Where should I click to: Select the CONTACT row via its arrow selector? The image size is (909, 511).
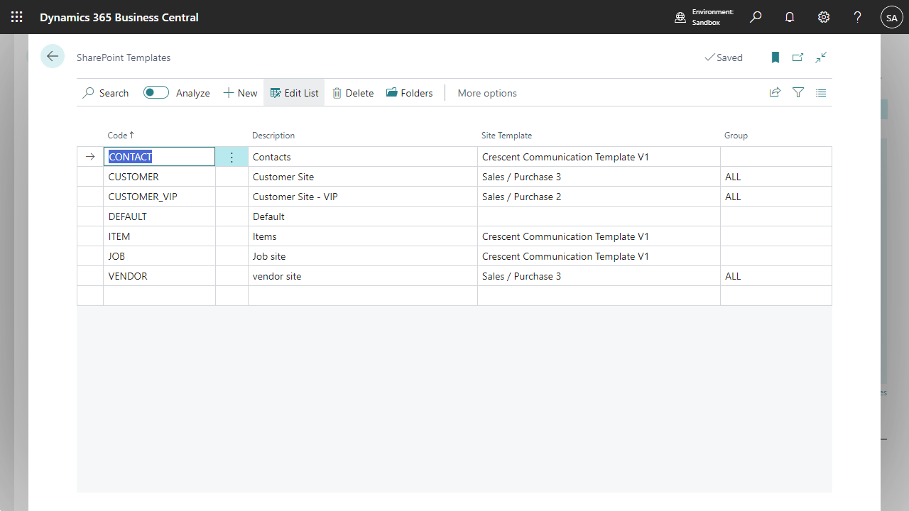(90, 157)
